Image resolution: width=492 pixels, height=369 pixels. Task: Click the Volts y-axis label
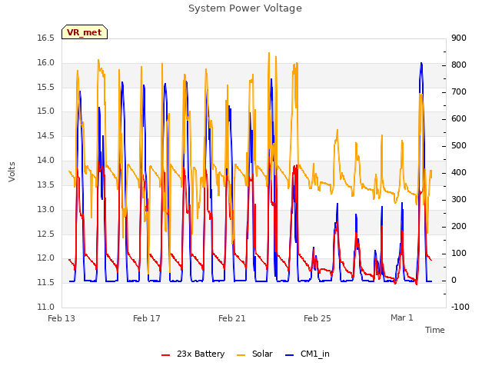click(x=12, y=171)
